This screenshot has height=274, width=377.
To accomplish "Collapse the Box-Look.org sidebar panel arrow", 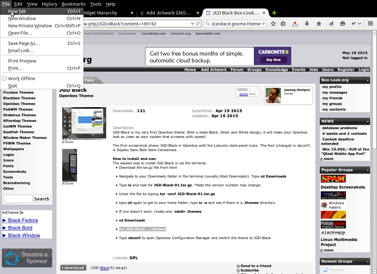I will click(x=368, y=80).
